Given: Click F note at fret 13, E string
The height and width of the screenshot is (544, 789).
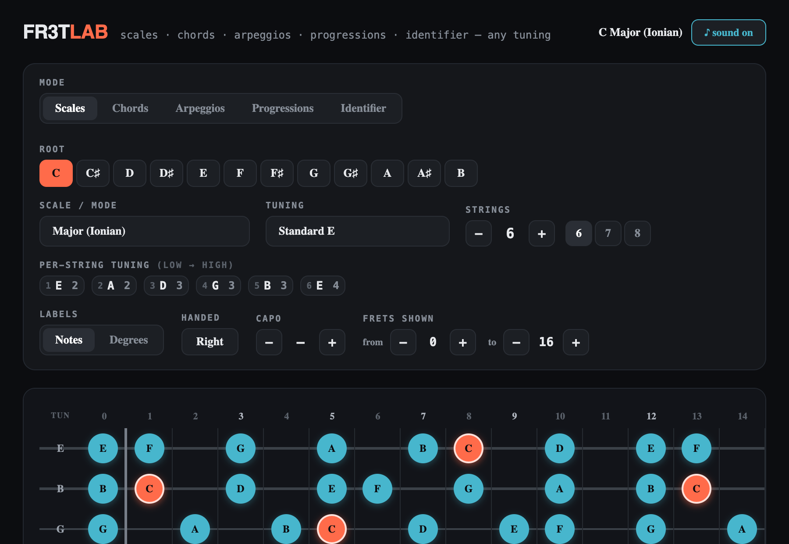Looking at the screenshot, I should 697,448.
